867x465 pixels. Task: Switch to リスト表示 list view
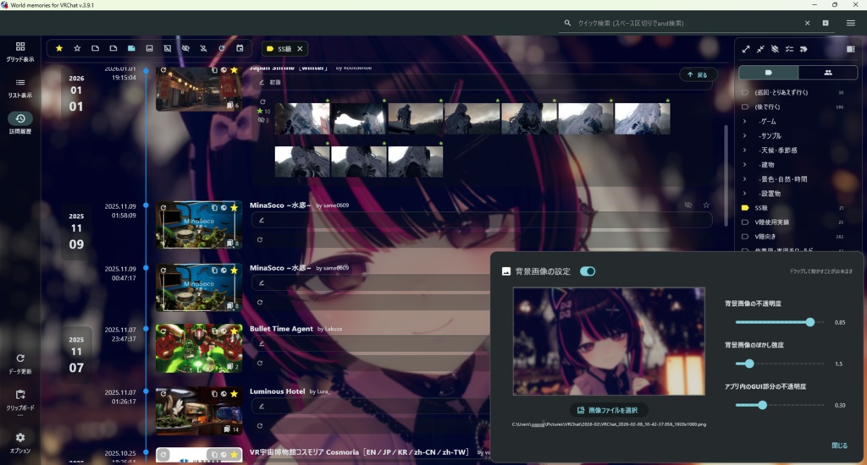click(x=20, y=88)
